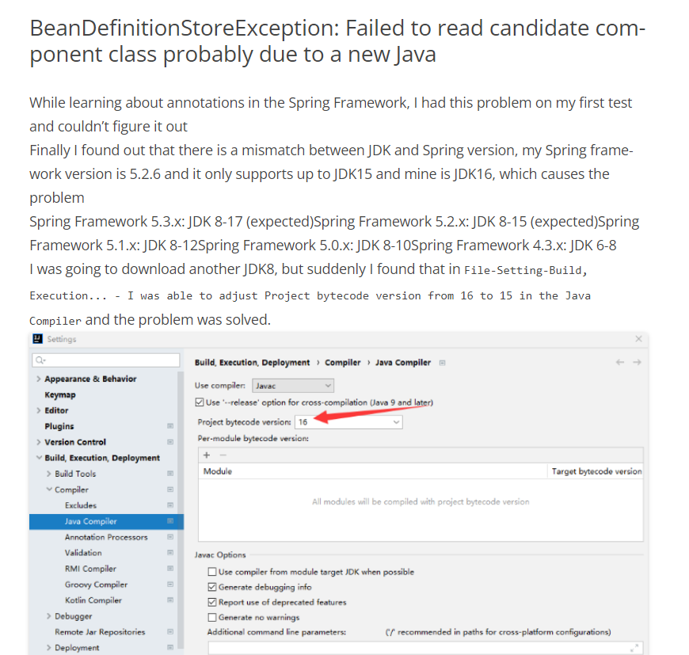The width and height of the screenshot is (689, 655).
Task: Click Compiler in the breadcrumb path
Action: [x=343, y=362]
